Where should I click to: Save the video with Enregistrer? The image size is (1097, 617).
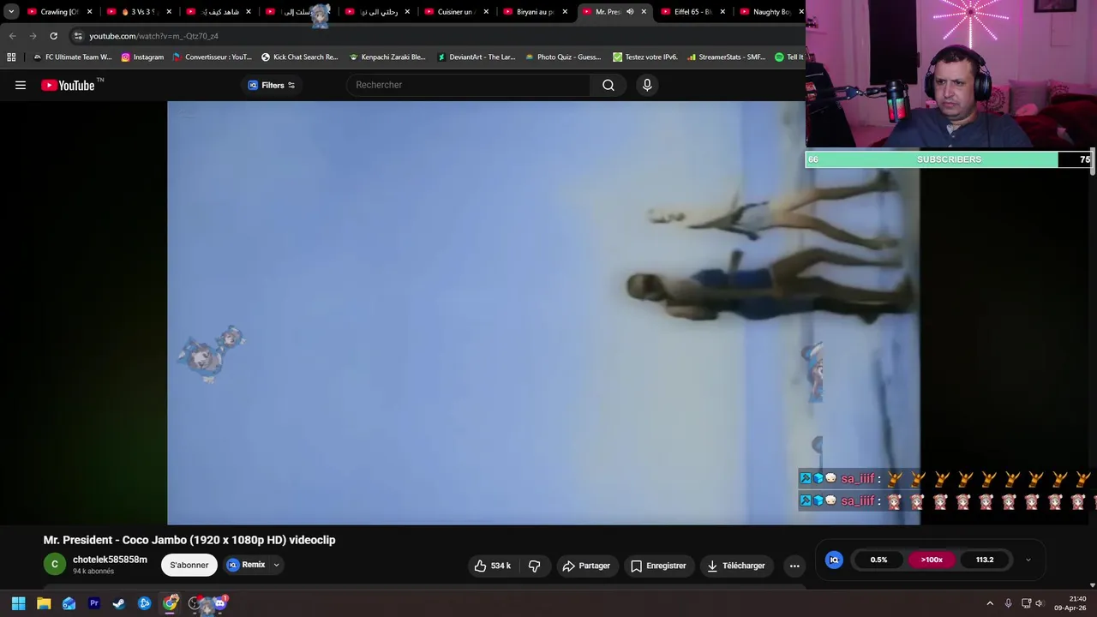click(x=658, y=566)
